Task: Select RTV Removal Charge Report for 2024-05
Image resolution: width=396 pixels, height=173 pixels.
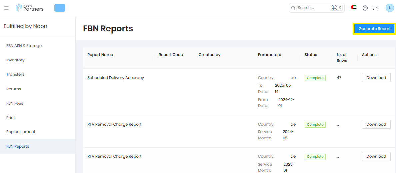Action: point(114,124)
